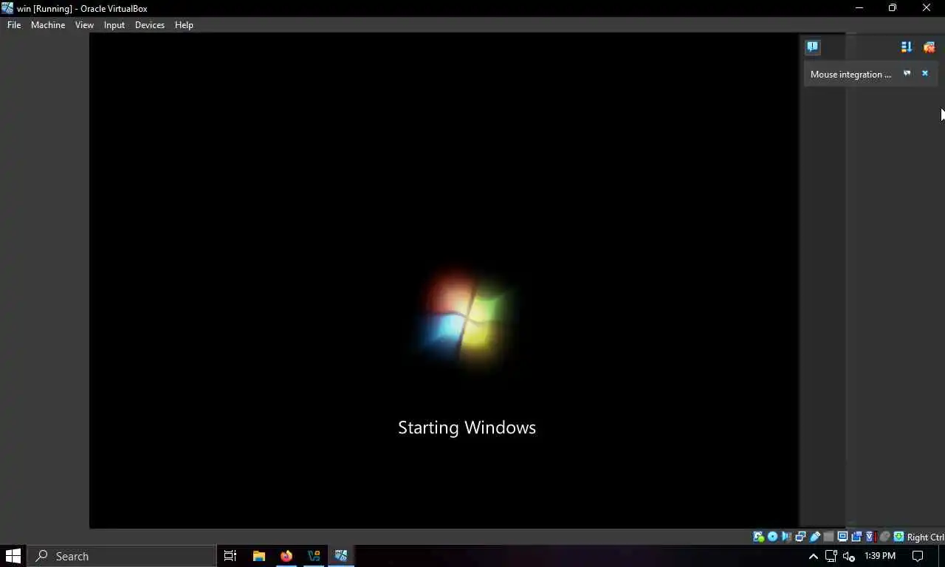945x567 pixels.
Task: Click the muted volume tray icon
Action: pyautogui.click(x=849, y=556)
